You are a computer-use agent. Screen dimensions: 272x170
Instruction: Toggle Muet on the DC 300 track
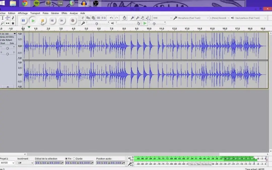3,43
